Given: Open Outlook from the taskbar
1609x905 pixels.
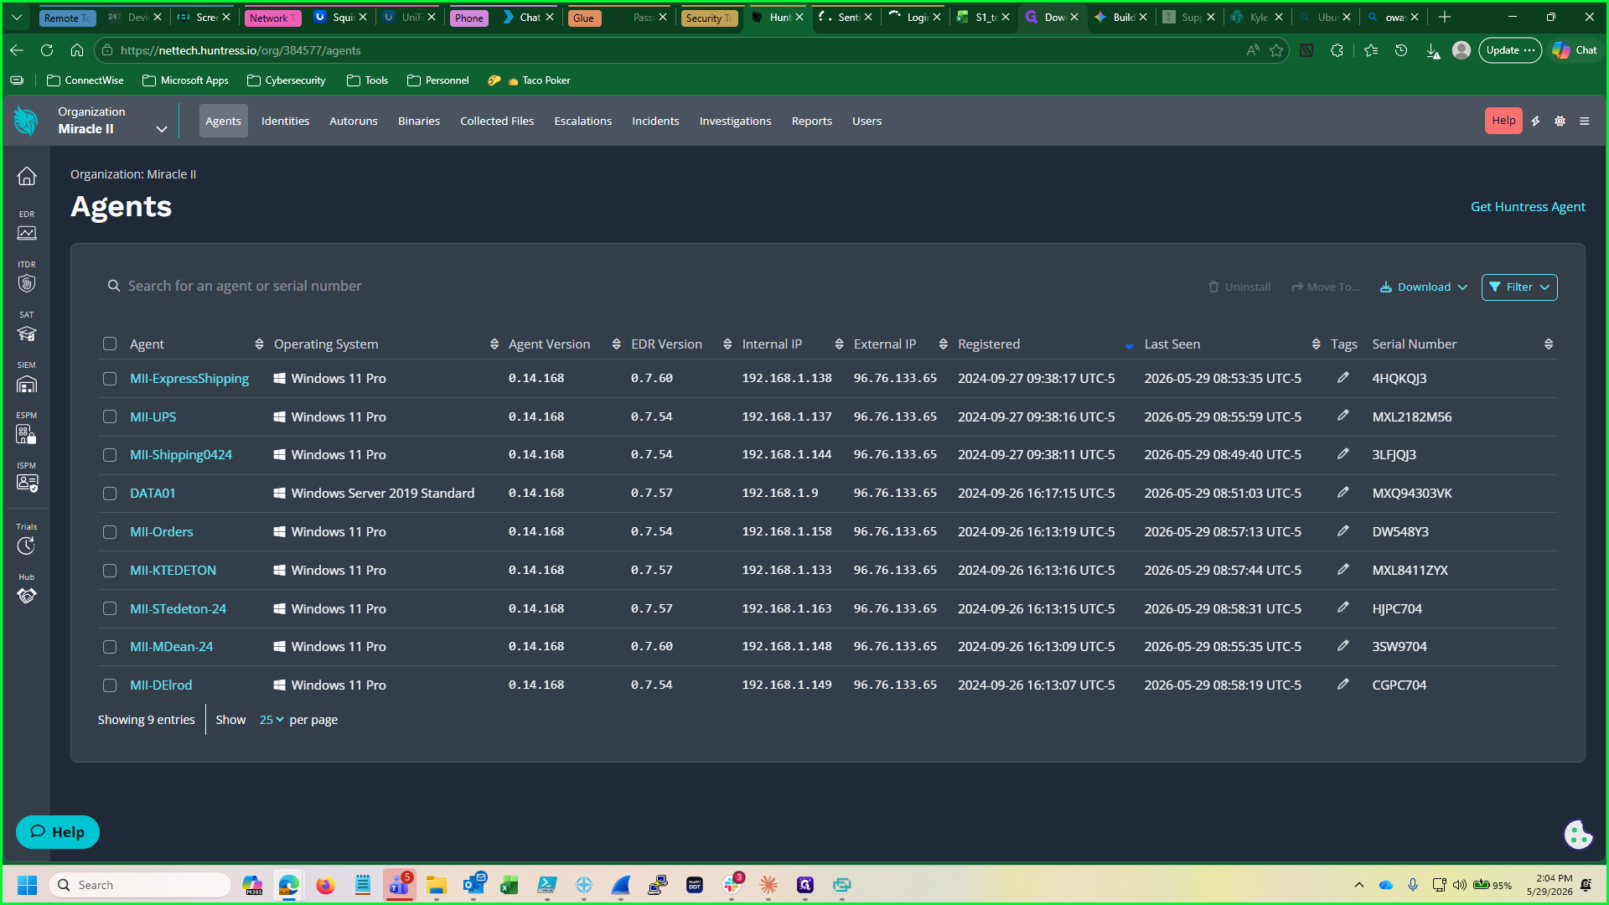Looking at the screenshot, I should [x=473, y=885].
